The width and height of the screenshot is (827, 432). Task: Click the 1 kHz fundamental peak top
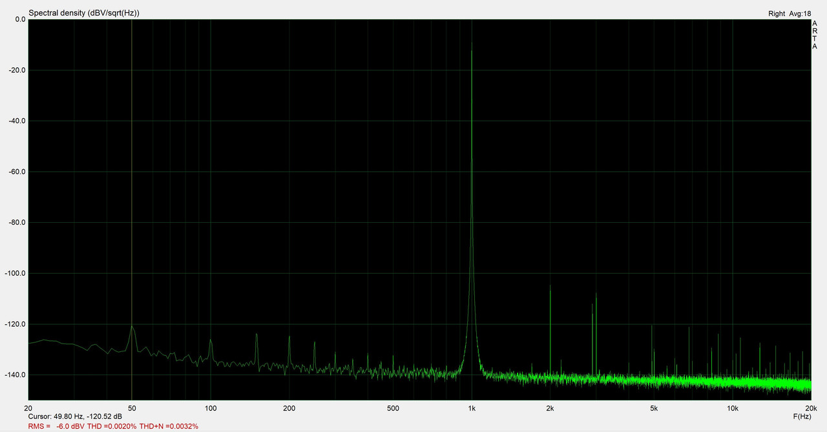(472, 43)
